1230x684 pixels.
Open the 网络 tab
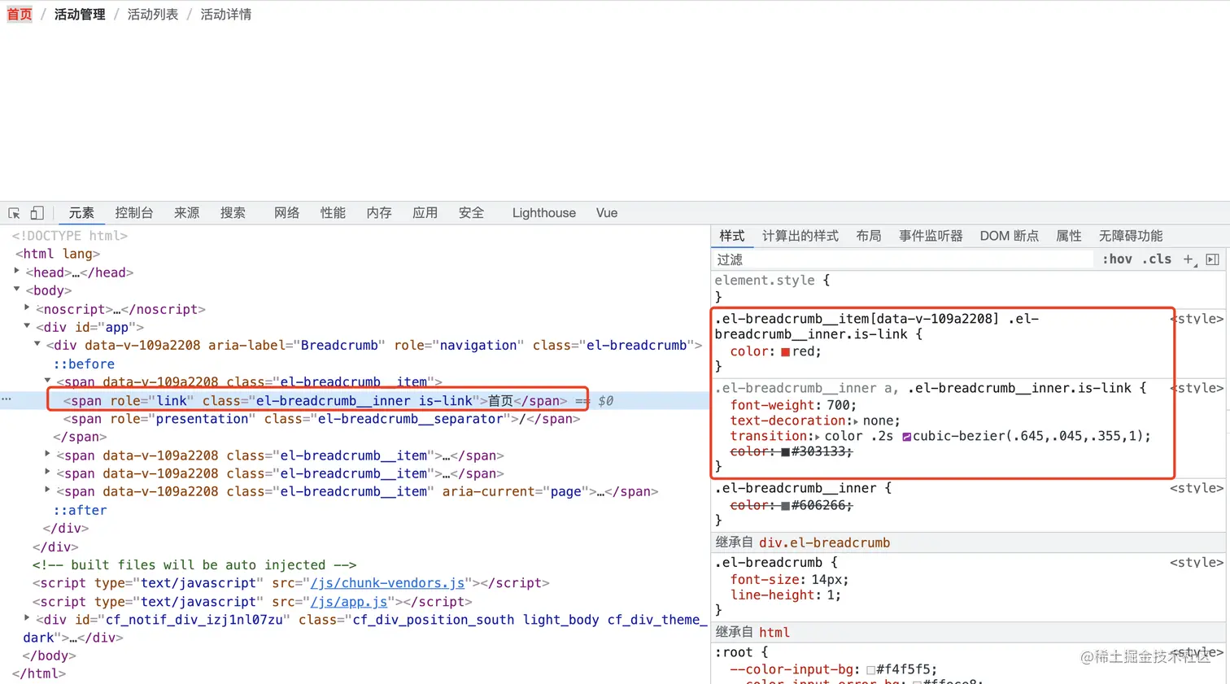(286, 213)
